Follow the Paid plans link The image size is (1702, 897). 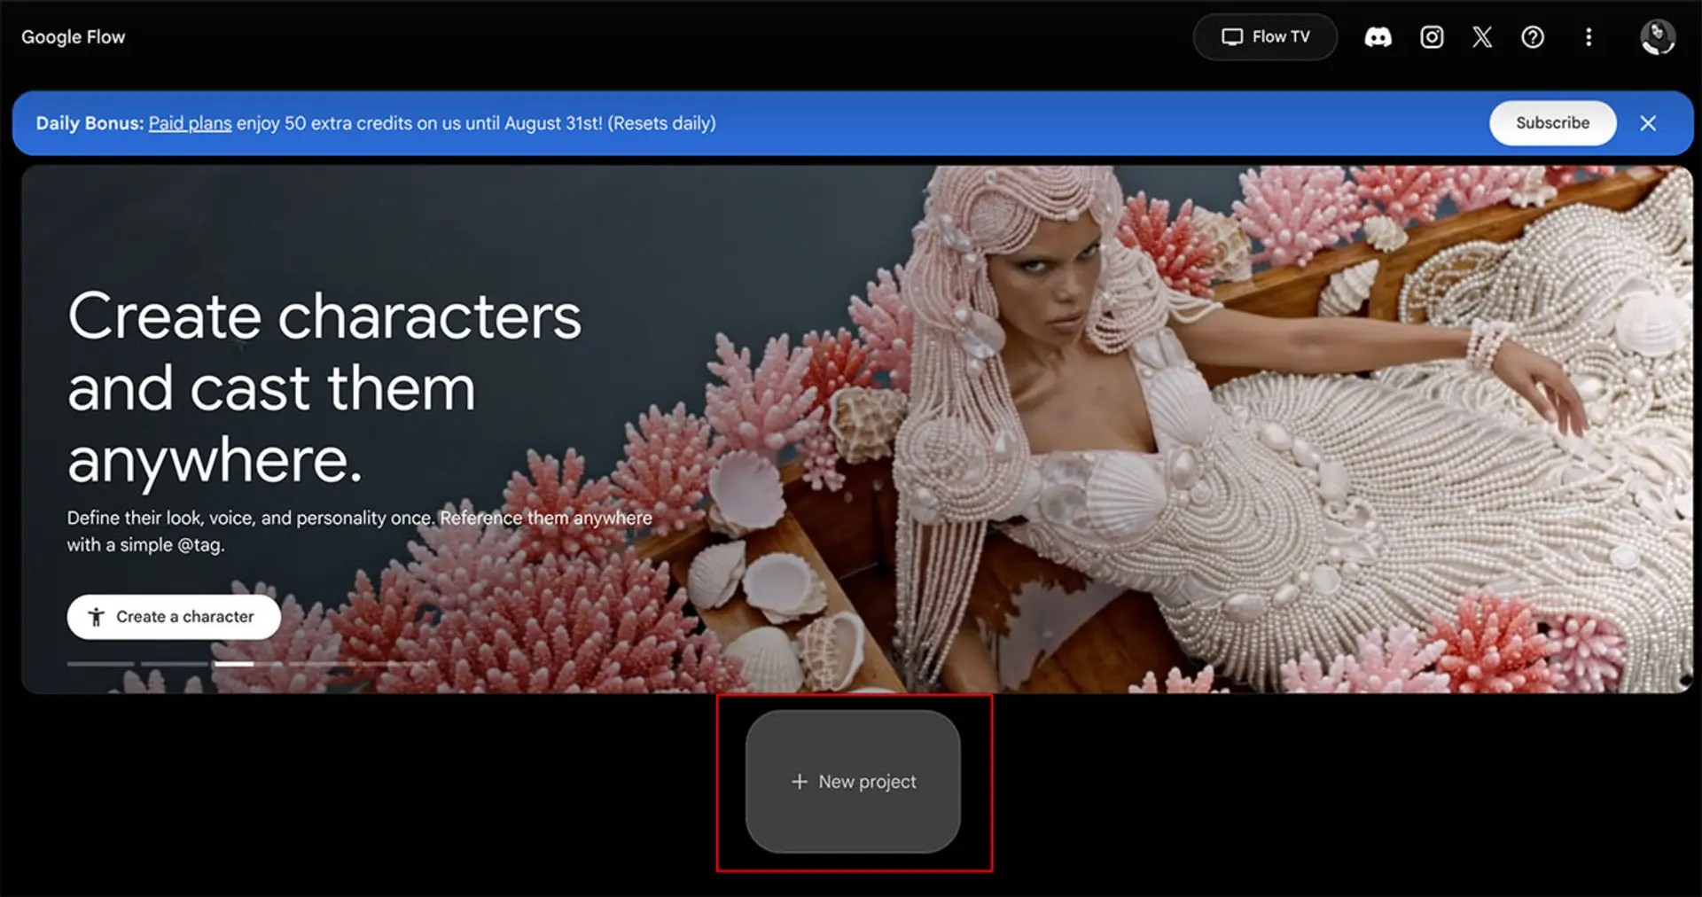(x=190, y=123)
